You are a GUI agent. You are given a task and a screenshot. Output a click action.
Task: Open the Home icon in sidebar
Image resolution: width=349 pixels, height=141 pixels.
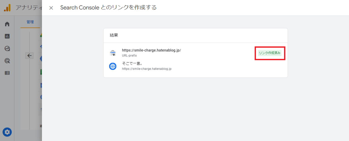[x=7, y=24]
